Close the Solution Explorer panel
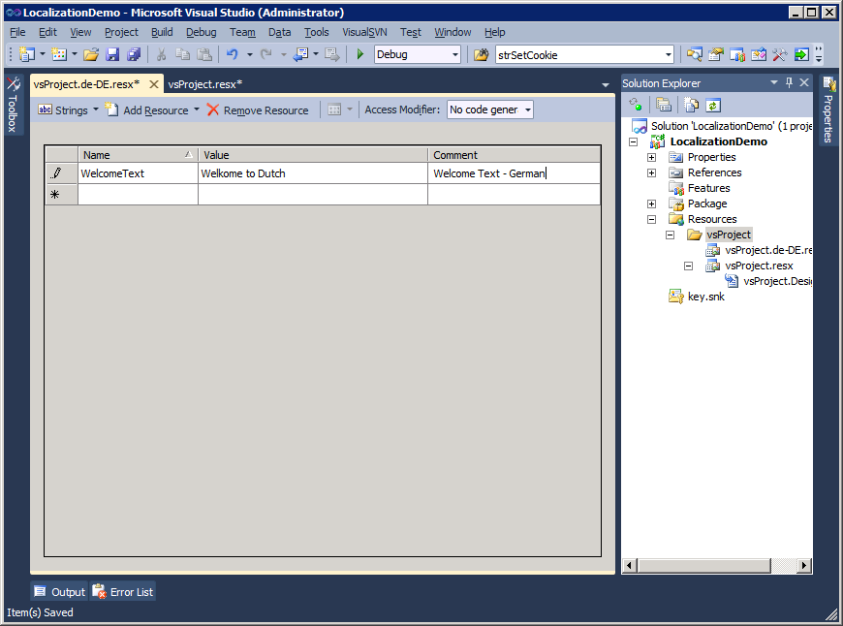The image size is (843, 626). [x=804, y=82]
